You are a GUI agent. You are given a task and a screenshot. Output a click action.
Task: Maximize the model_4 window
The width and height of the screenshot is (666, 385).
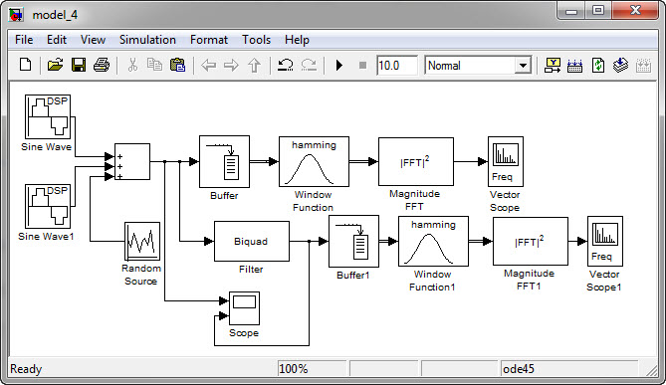tap(598, 10)
